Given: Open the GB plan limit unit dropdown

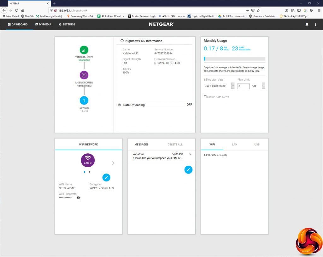Looking at the screenshot, I should point(258,86).
